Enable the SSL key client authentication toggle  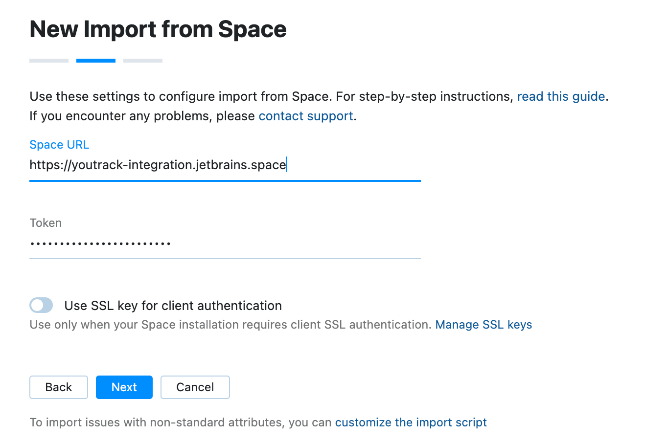(x=41, y=305)
